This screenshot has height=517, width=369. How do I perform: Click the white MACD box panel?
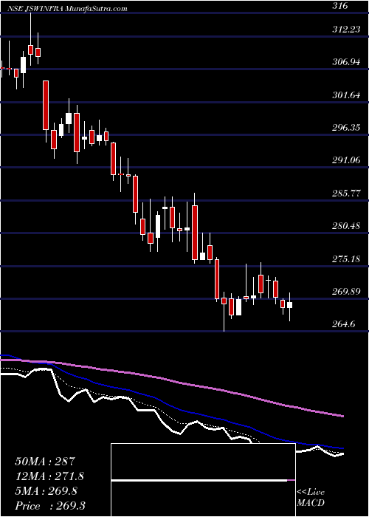tap(203, 480)
